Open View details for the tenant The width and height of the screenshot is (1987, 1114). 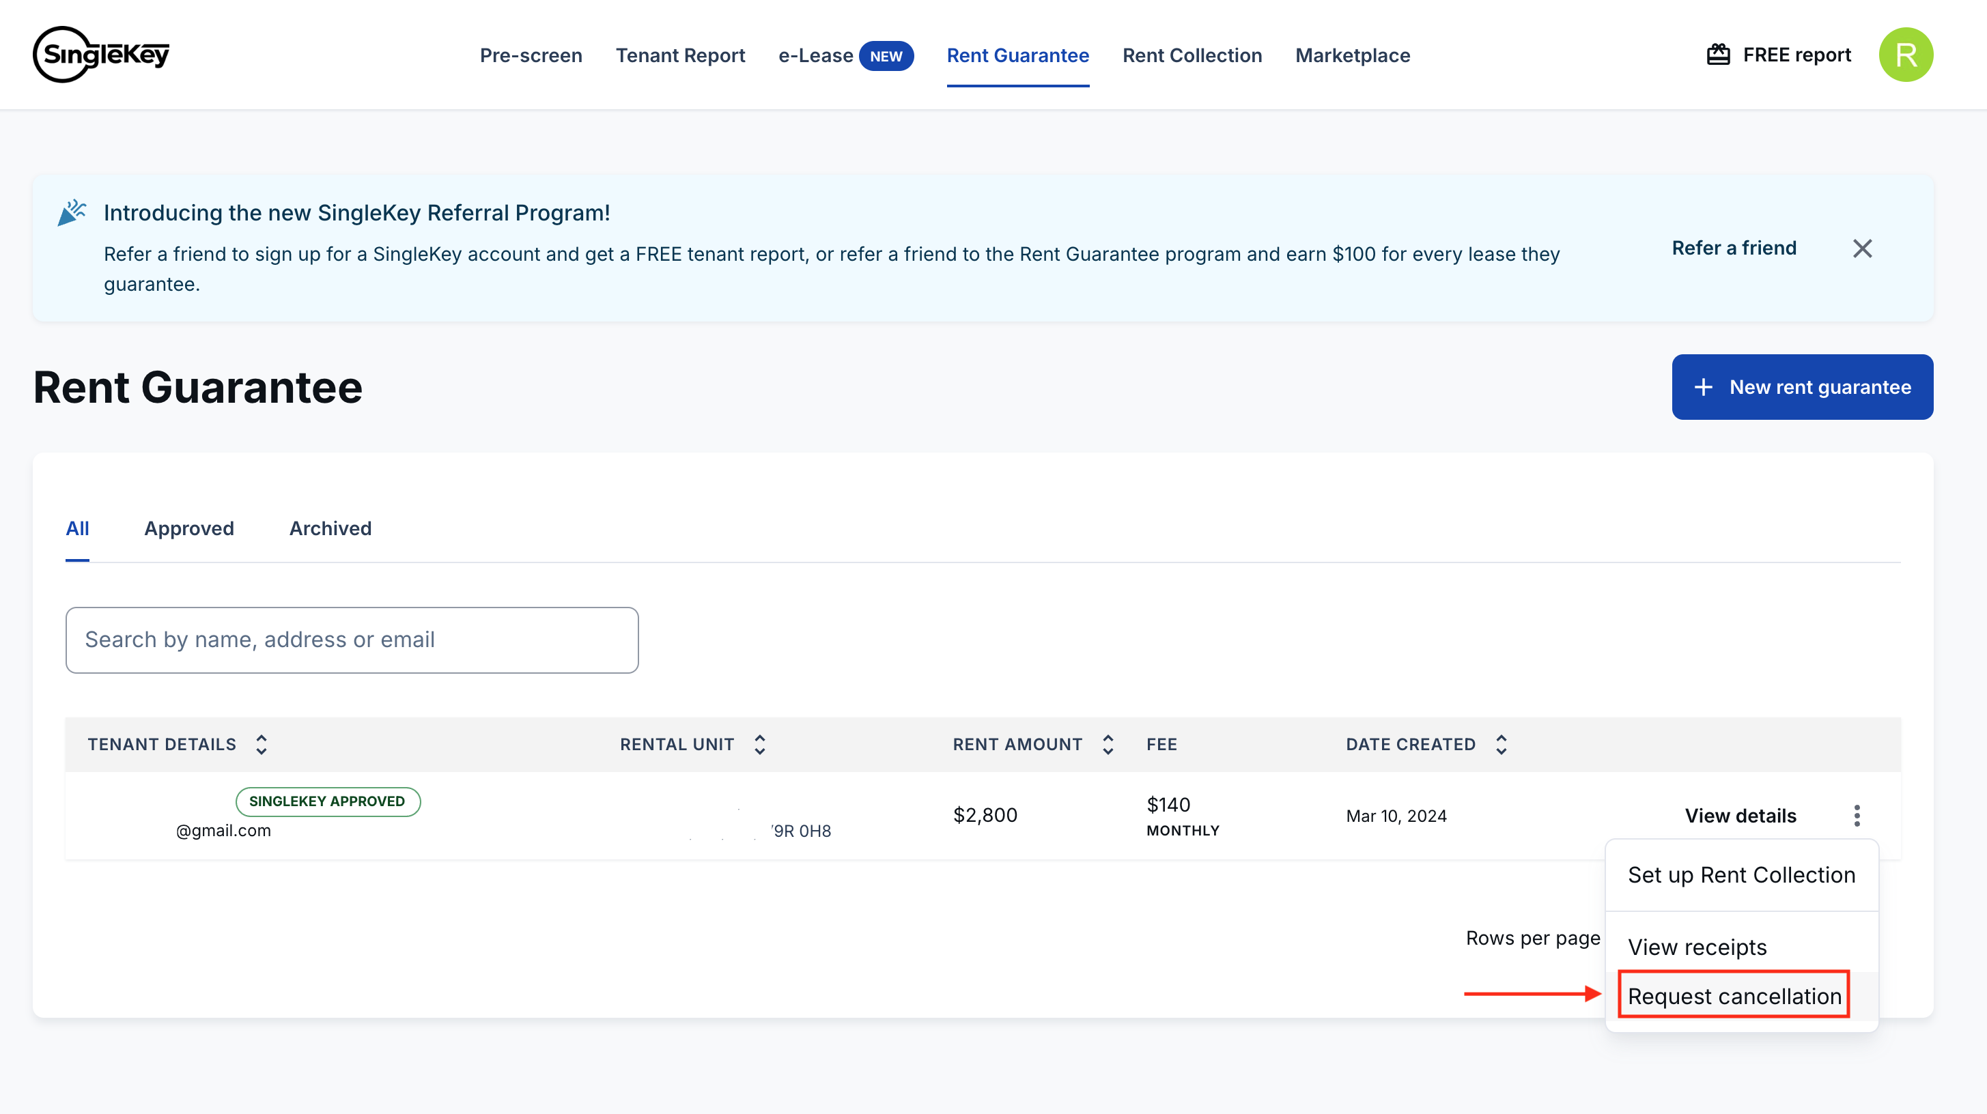[x=1741, y=816]
